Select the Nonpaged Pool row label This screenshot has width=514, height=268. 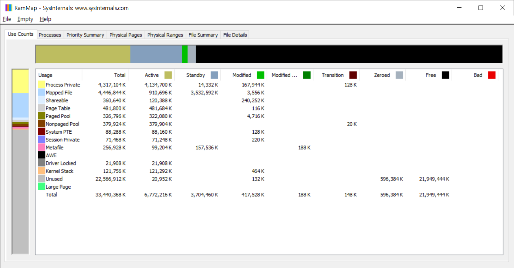click(x=62, y=124)
